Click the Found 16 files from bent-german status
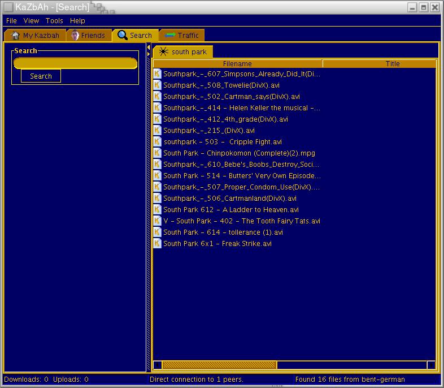Image resolution: width=444 pixels, height=388 pixels. 350,379
